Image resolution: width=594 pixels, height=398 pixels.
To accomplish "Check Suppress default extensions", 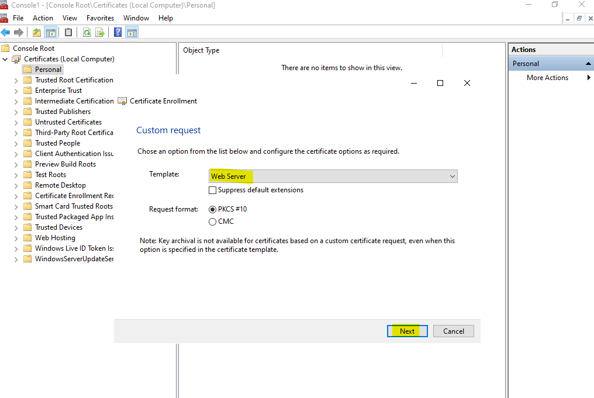I will 213,190.
